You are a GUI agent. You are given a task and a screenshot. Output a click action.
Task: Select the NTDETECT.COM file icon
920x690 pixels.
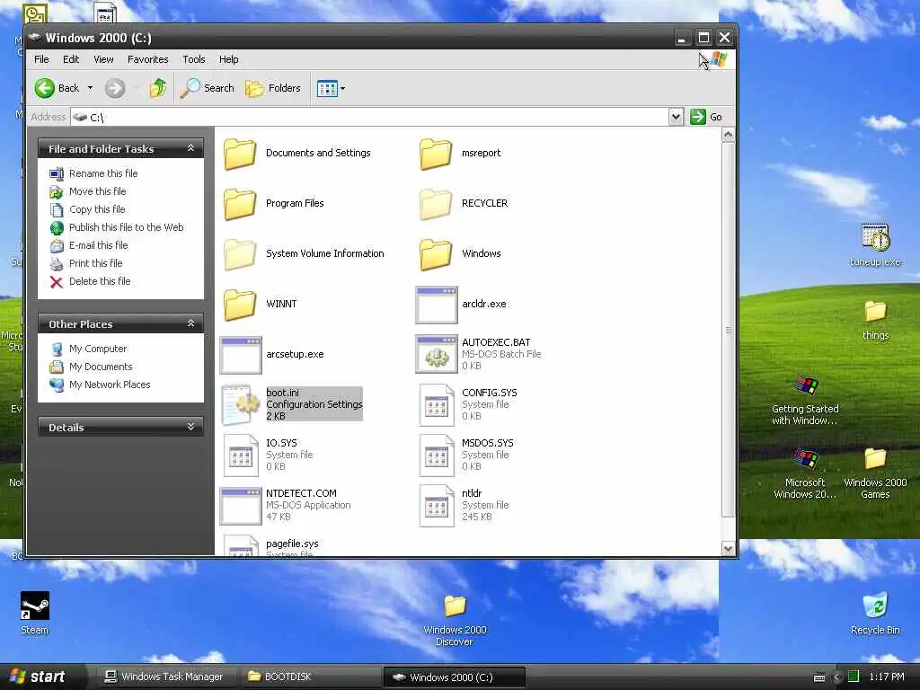(240, 506)
